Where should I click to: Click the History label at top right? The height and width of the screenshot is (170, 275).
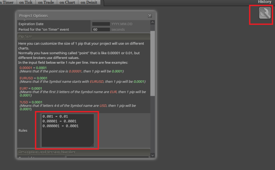click(265, 2)
